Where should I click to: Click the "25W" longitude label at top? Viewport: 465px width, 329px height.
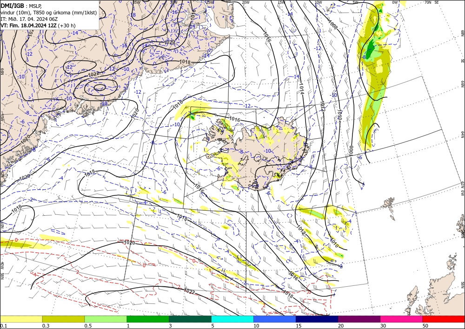pyautogui.click(x=210, y=2)
